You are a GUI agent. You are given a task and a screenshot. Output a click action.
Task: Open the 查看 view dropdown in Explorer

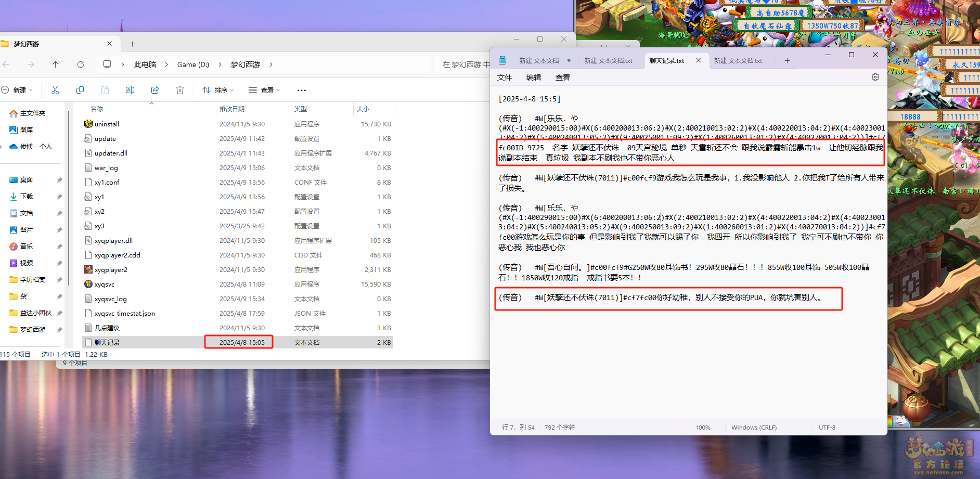pyautogui.click(x=265, y=90)
